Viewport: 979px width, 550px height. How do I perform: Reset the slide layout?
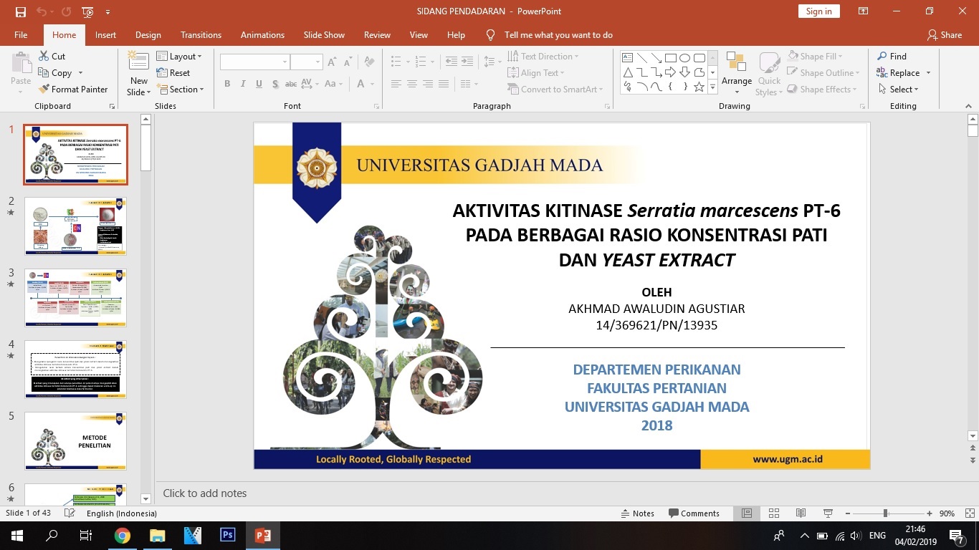click(173, 73)
